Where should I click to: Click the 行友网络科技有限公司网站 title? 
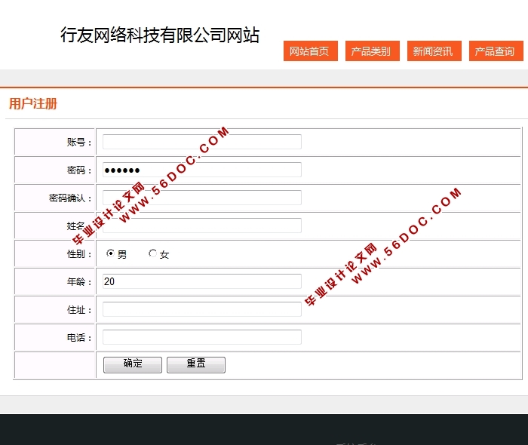coord(160,35)
